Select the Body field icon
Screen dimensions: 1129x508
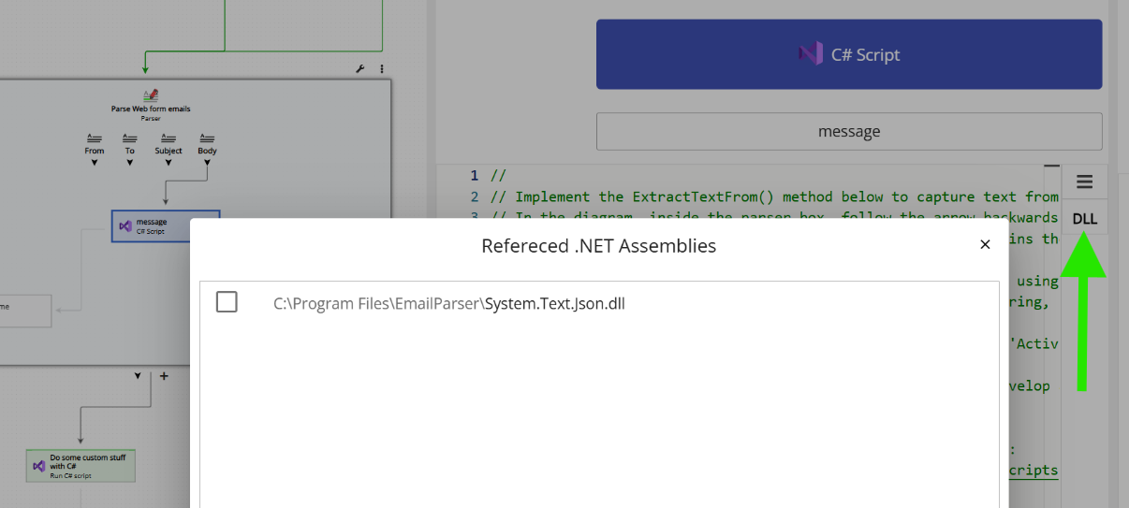(207, 138)
